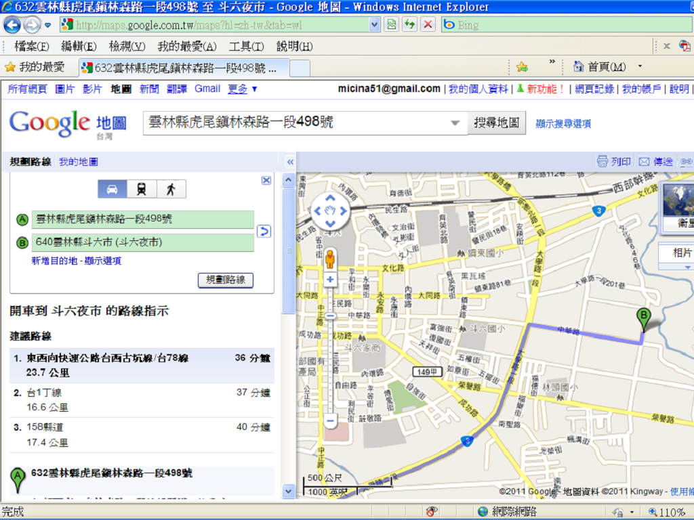Open the 影片 link

pyautogui.click(x=92, y=89)
